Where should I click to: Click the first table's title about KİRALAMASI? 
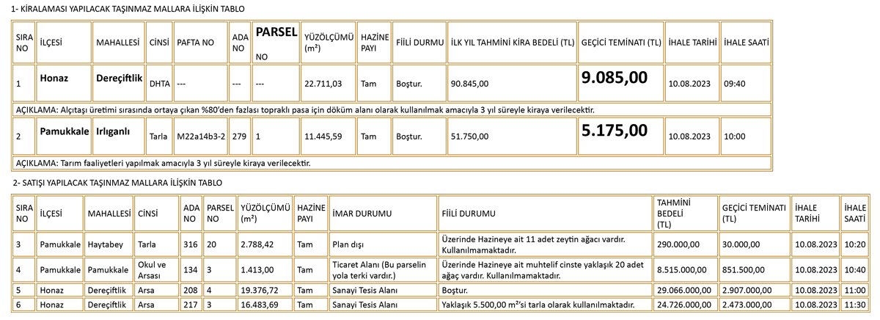coord(128,8)
